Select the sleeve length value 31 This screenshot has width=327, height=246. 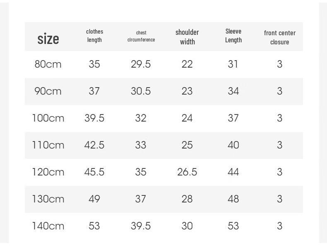(x=233, y=64)
